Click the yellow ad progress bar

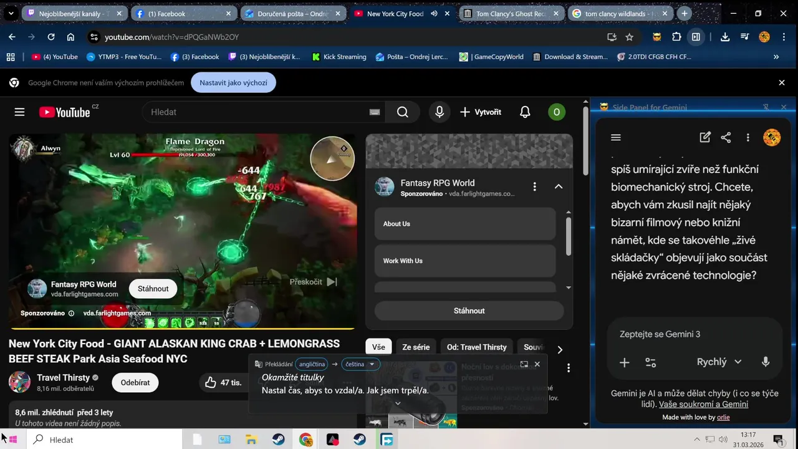tap(182, 328)
